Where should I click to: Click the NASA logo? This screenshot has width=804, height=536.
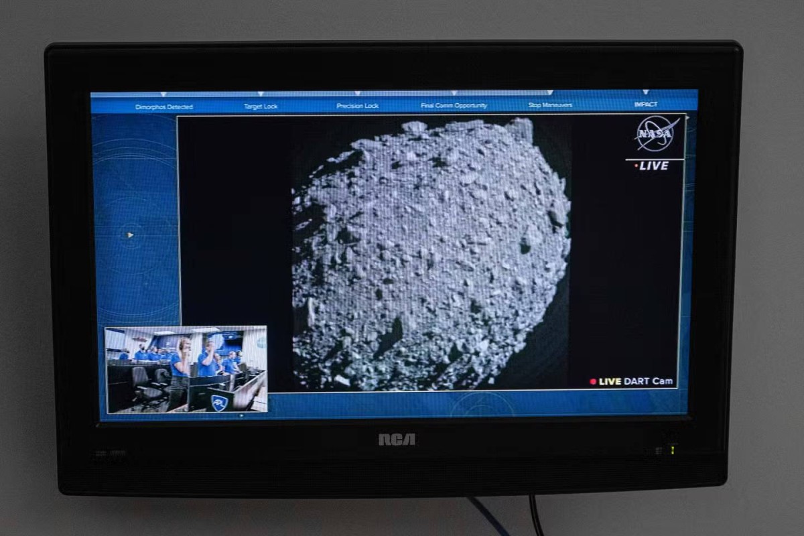[657, 134]
